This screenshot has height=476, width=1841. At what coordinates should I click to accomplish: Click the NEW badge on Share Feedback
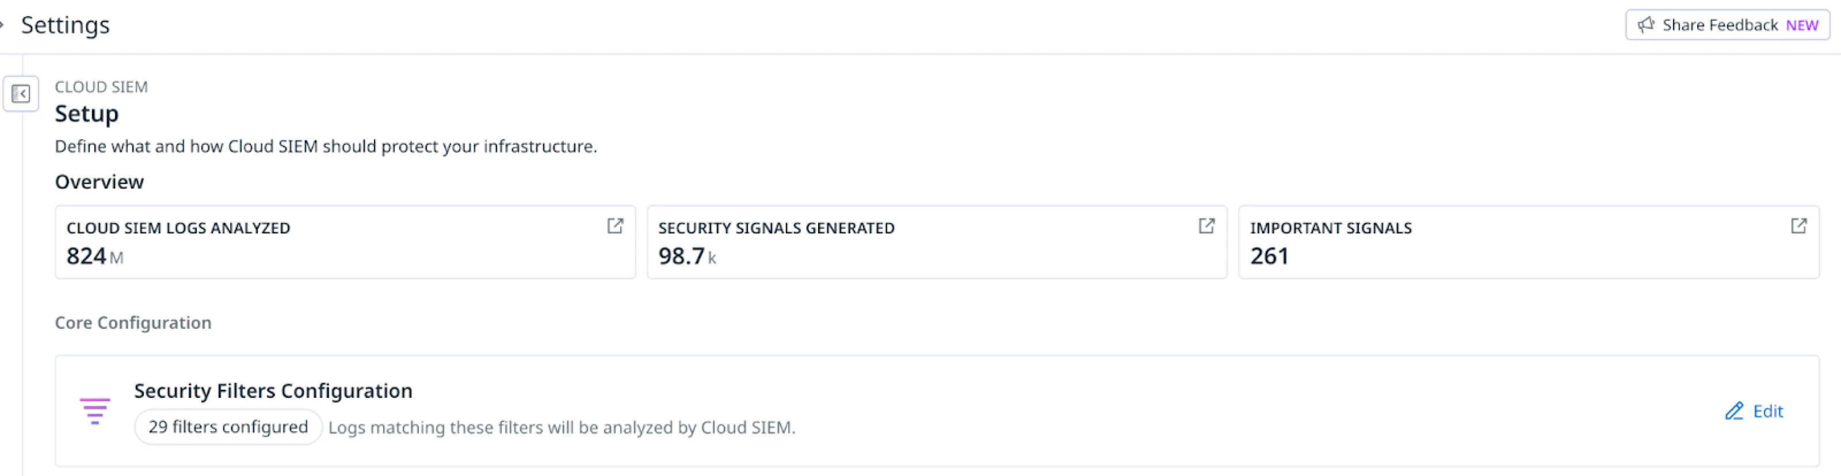[1802, 26]
